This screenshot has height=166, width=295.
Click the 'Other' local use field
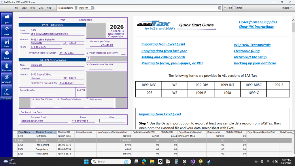click(112, 121)
